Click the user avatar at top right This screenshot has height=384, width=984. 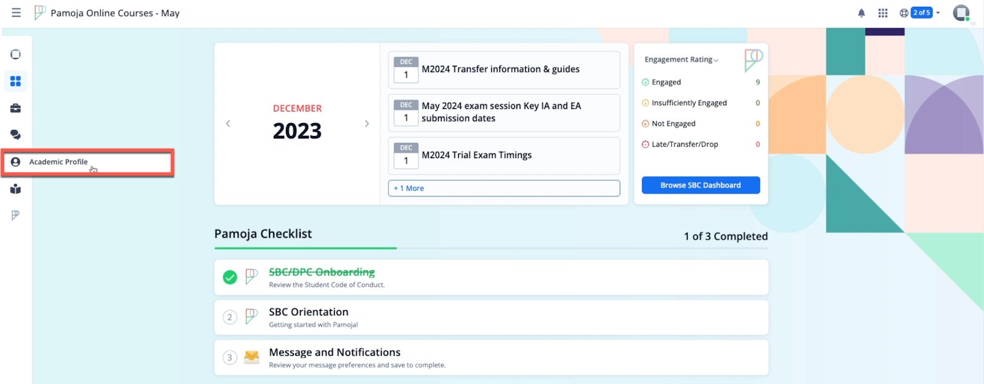pyautogui.click(x=961, y=13)
